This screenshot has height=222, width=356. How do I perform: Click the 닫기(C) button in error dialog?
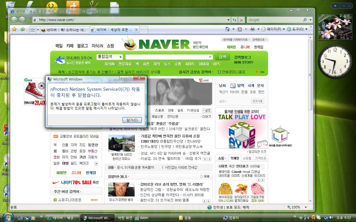click(x=132, y=120)
